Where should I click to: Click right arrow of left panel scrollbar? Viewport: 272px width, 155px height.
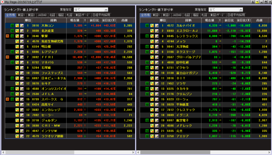pos(133,153)
